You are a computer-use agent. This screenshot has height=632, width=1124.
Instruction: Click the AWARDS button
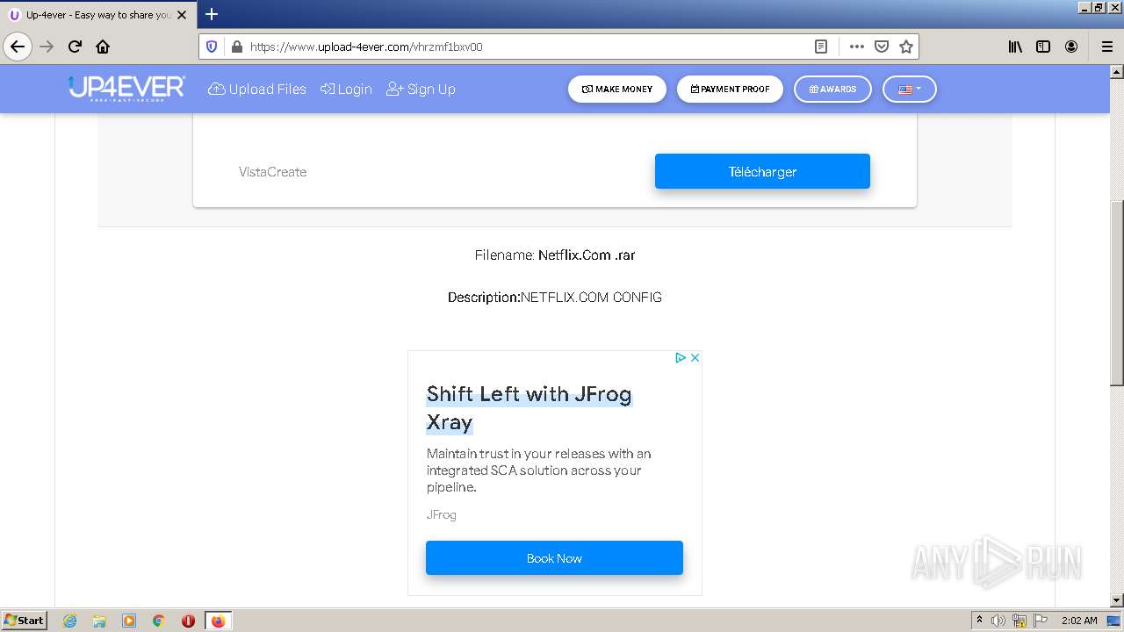click(832, 89)
